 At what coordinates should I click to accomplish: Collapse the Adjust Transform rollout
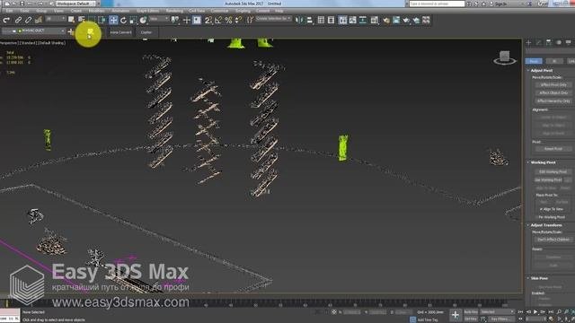click(546, 225)
